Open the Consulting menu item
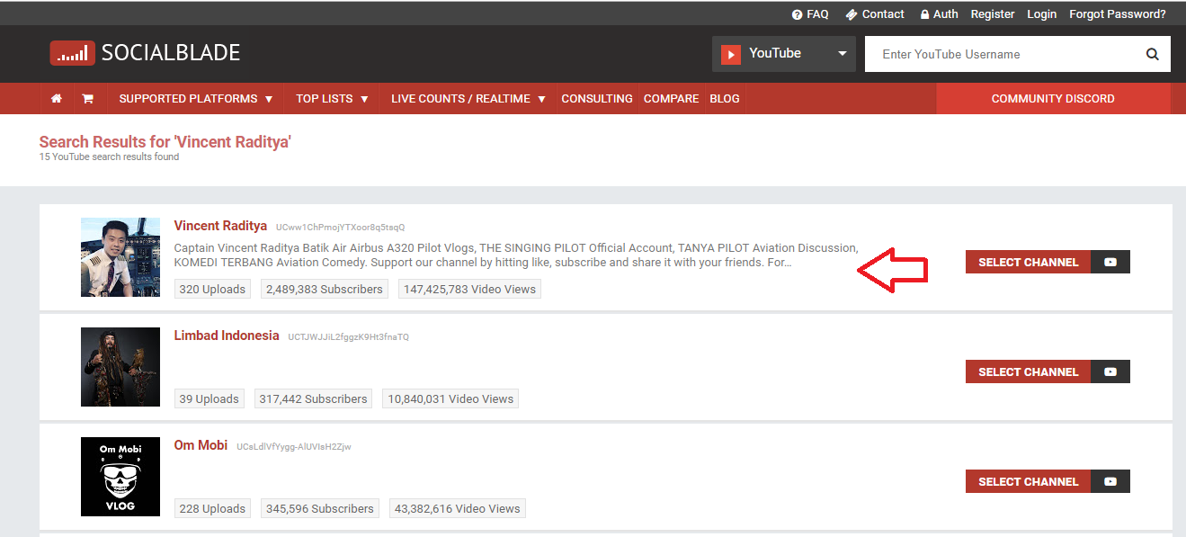The height and width of the screenshot is (537, 1186). click(597, 99)
